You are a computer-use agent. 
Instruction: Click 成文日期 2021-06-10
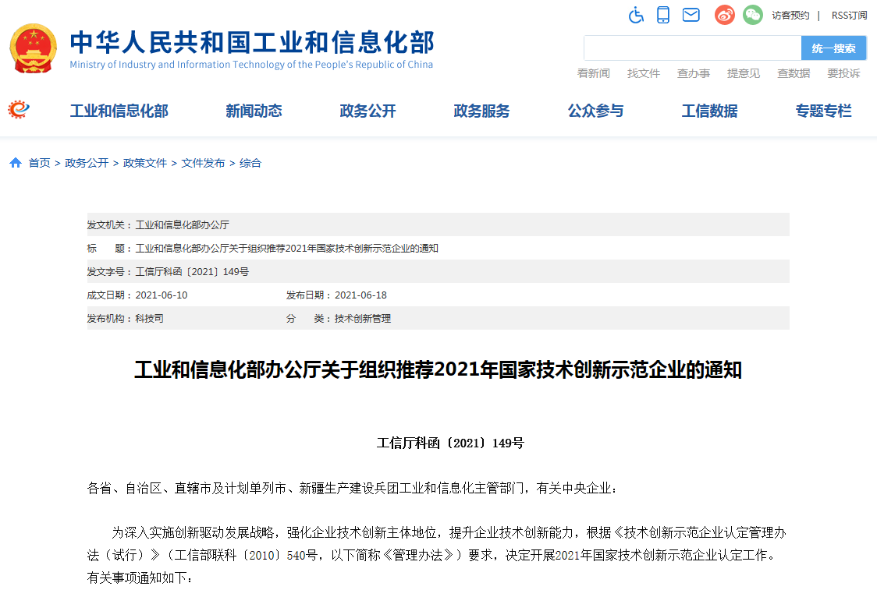pos(161,295)
